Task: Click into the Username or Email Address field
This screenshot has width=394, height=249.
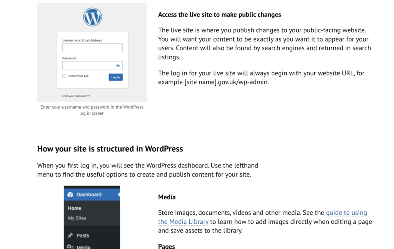Action: pos(92,48)
